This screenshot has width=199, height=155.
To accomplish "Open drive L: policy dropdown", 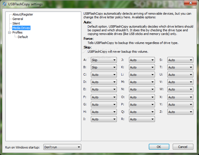I will click(142, 75).
